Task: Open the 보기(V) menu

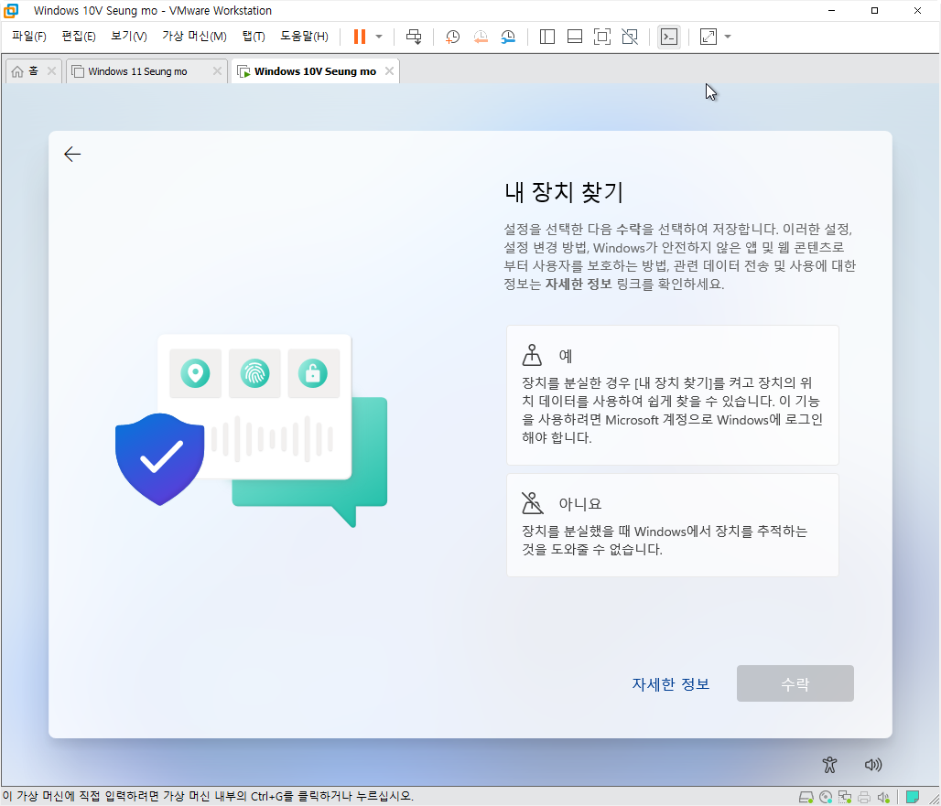Action: tap(129, 37)
